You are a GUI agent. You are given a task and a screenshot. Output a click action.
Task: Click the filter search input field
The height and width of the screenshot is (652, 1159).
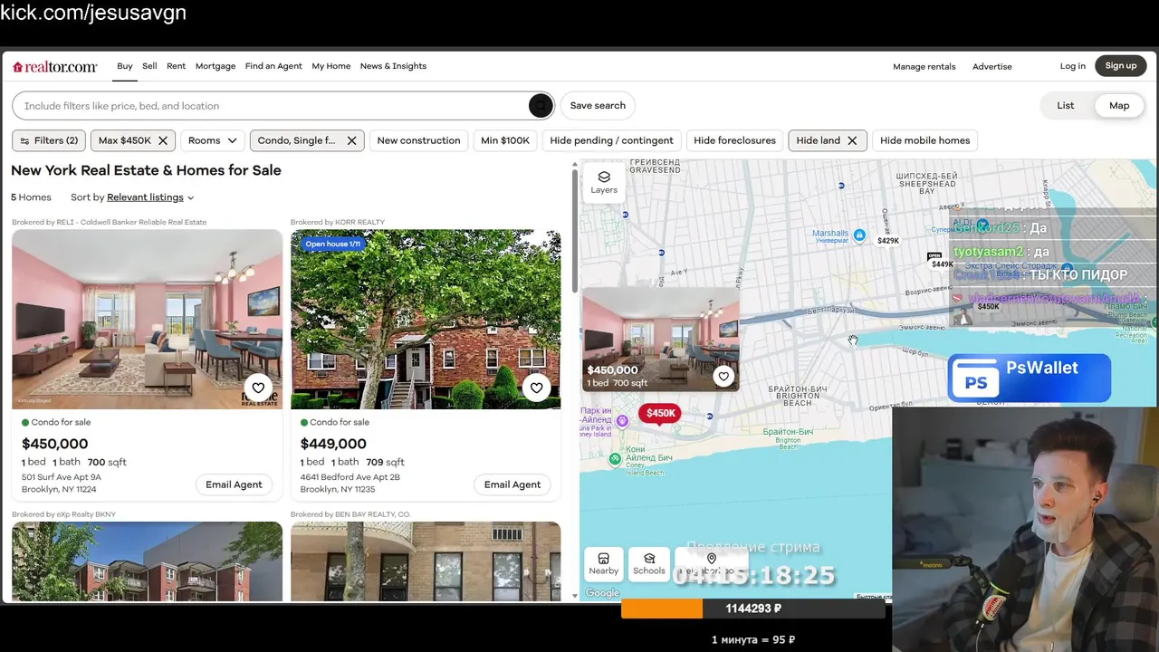pos(270,106)
